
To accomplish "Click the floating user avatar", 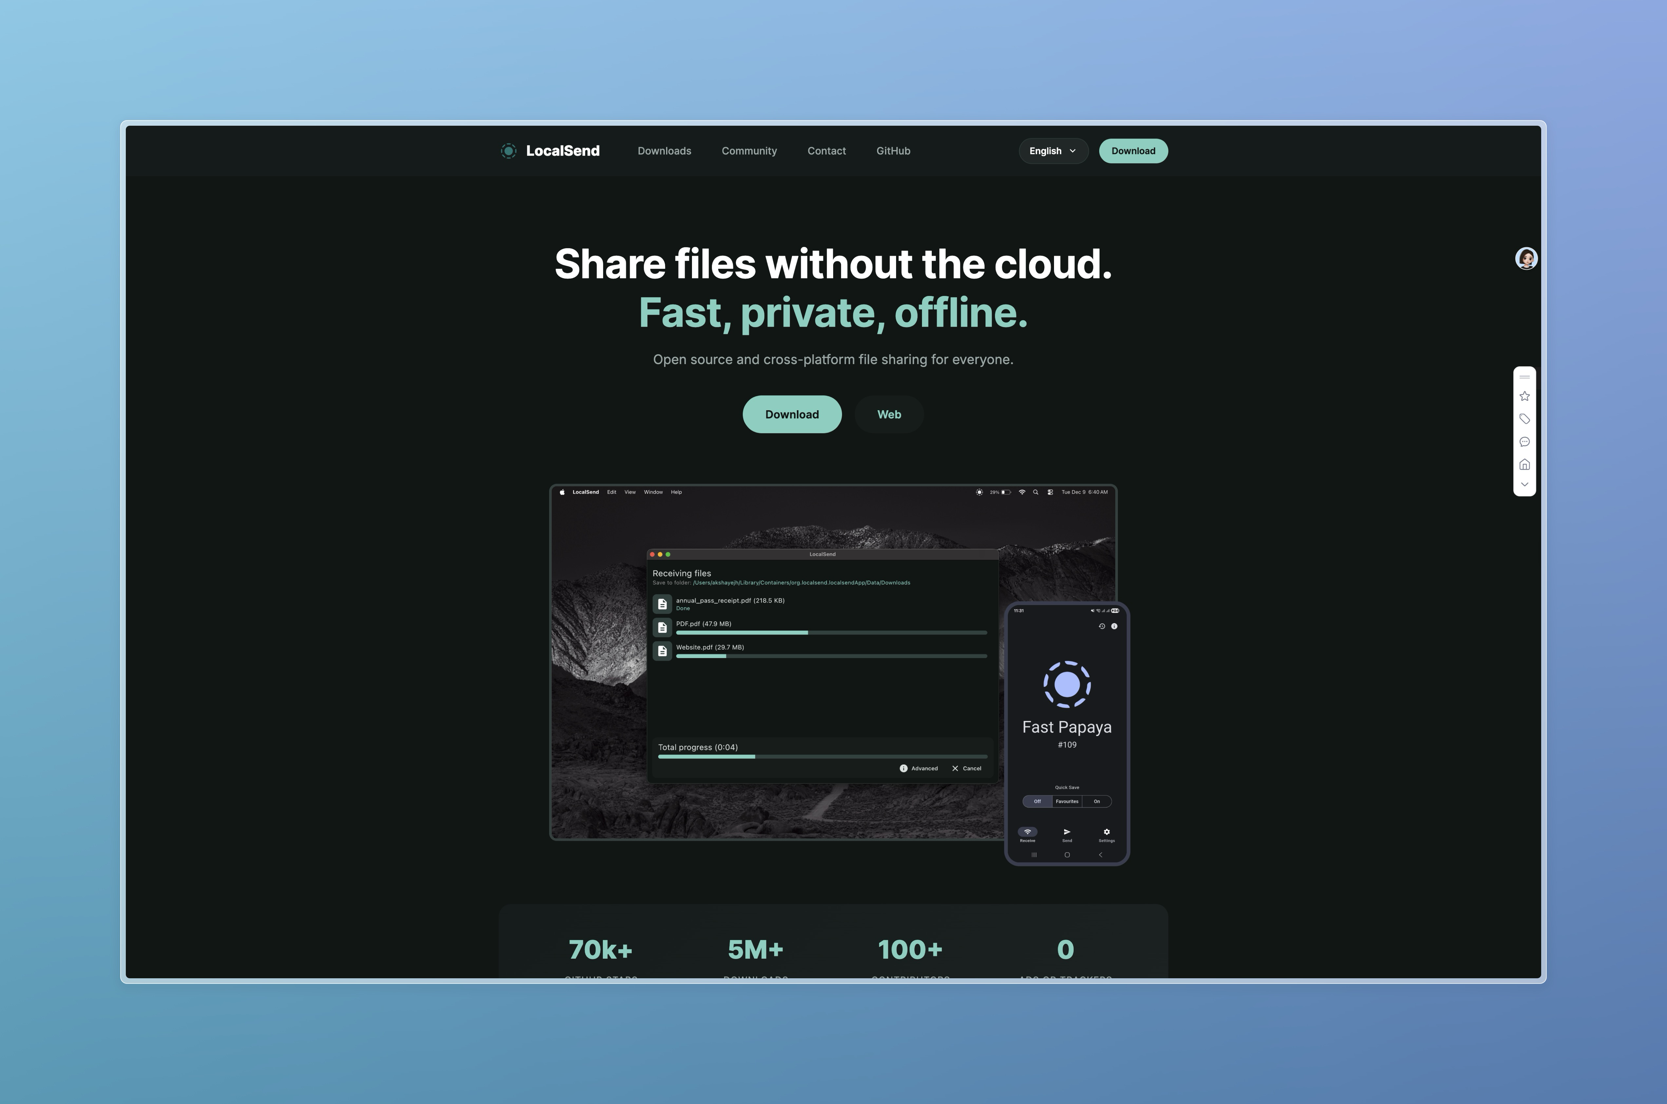I will tap(1526, 258).
